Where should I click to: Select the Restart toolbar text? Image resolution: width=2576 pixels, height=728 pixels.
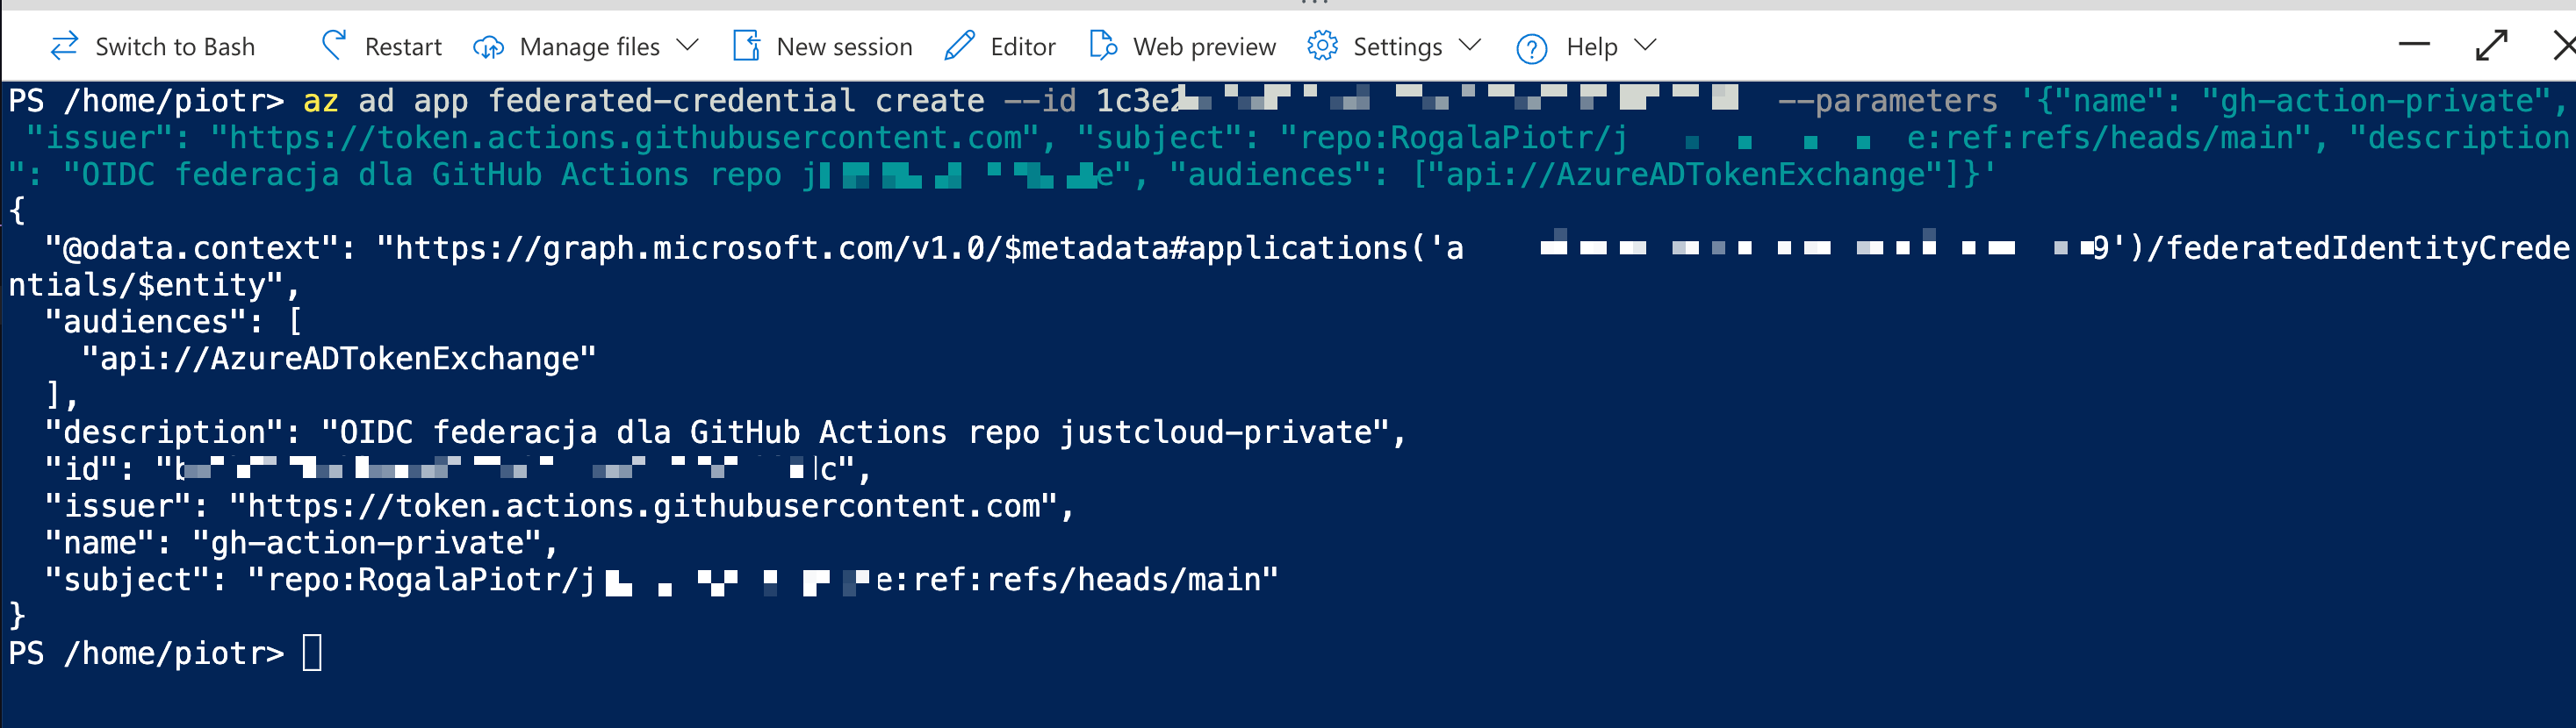[403, 47]
